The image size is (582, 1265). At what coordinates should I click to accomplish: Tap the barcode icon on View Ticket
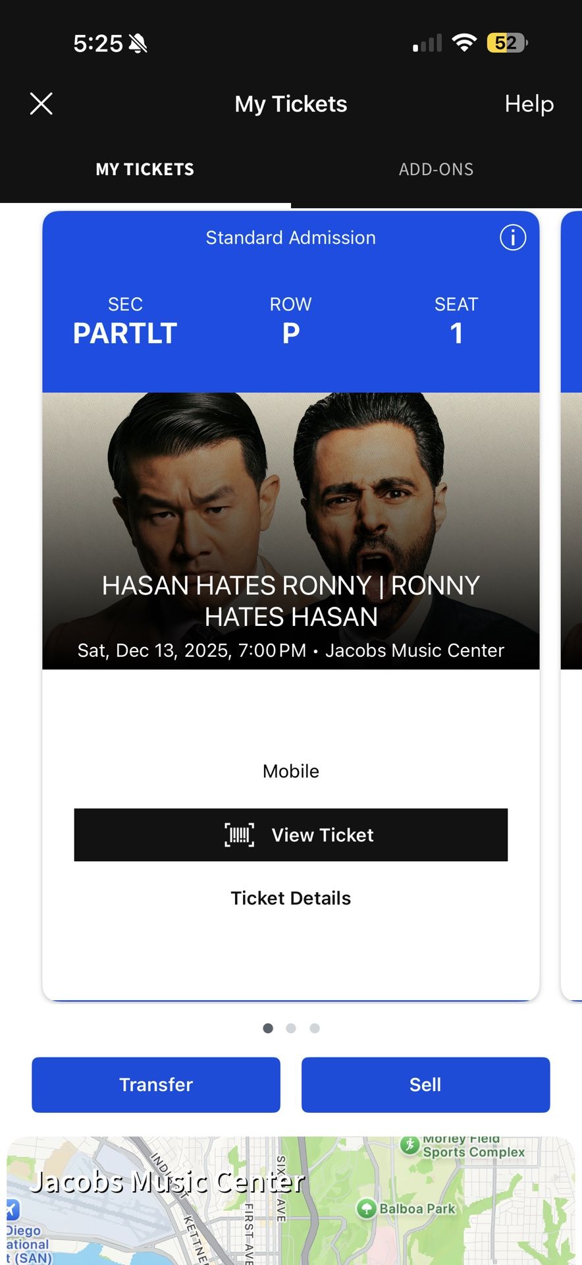(x=240, y=835)
